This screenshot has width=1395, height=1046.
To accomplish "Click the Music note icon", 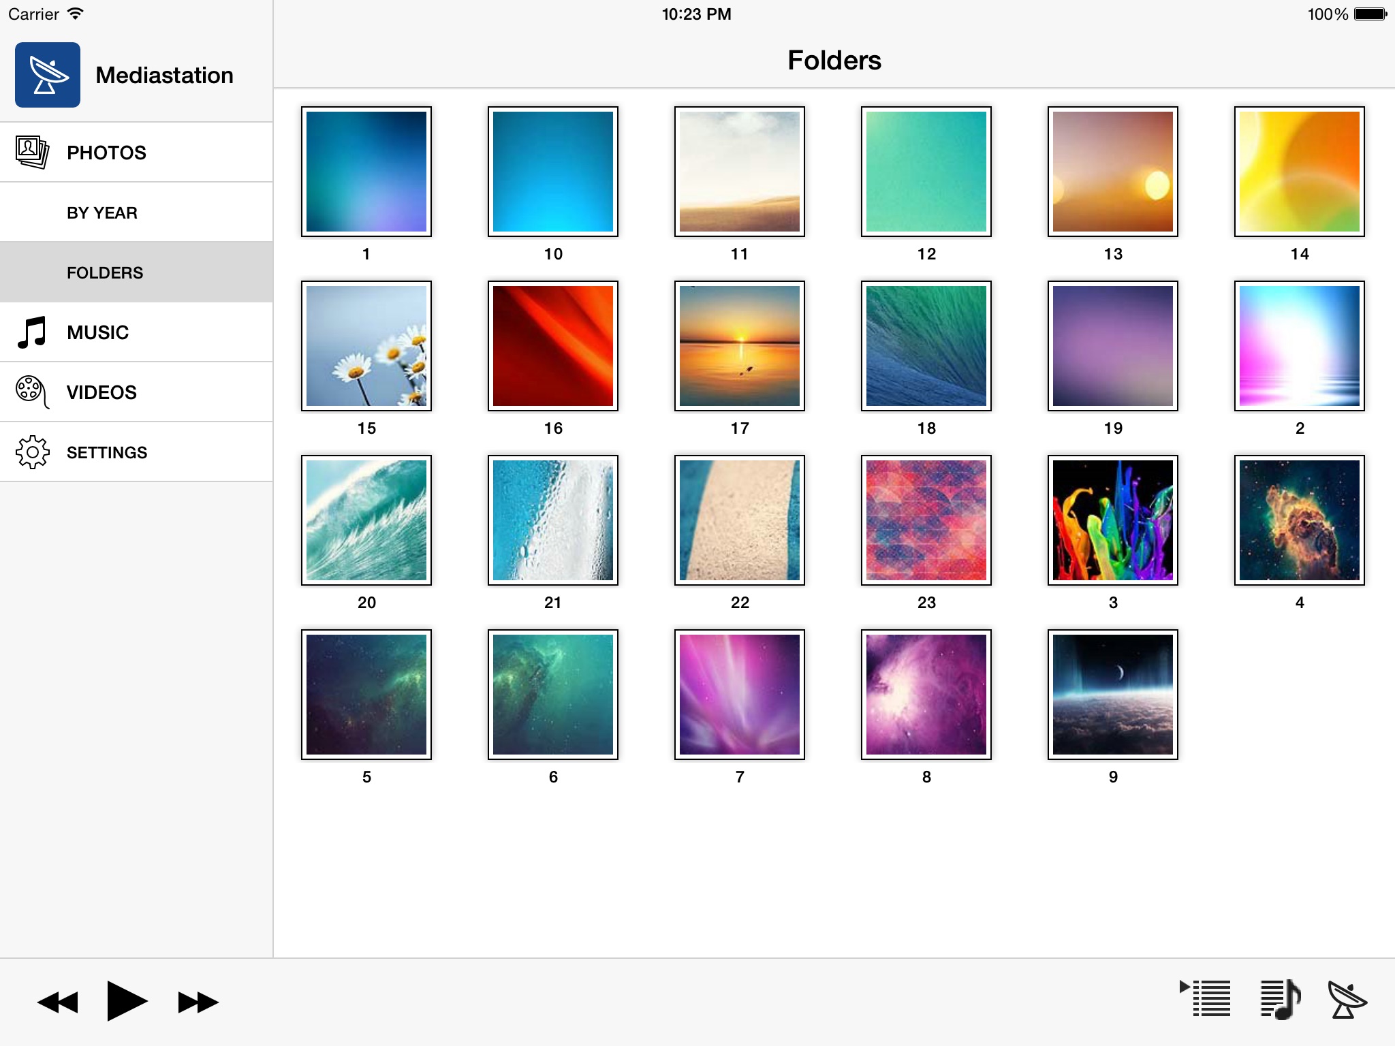I will click(32, 332).
